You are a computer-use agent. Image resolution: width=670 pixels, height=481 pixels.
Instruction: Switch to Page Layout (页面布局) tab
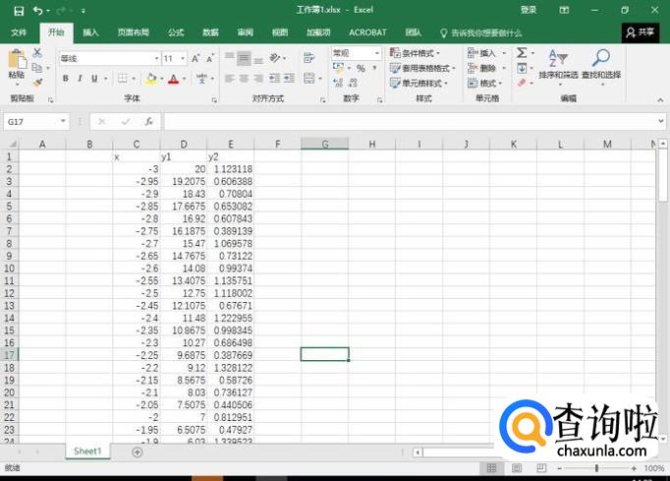(x=134, y=32)
